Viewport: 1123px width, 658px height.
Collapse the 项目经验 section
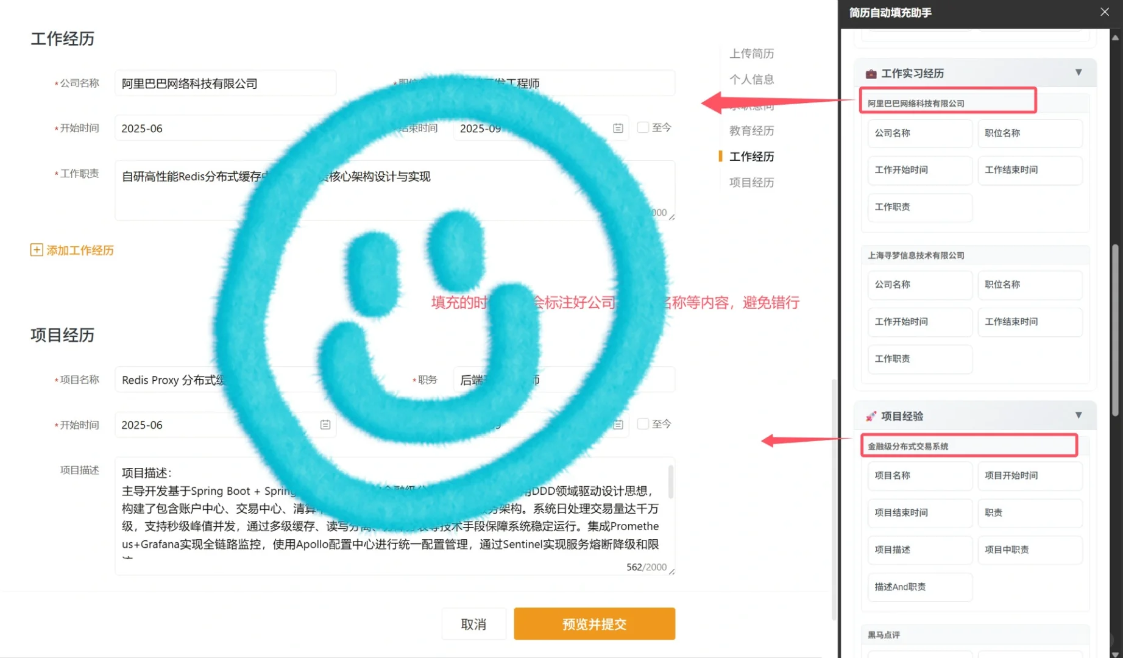(1079, 415)
